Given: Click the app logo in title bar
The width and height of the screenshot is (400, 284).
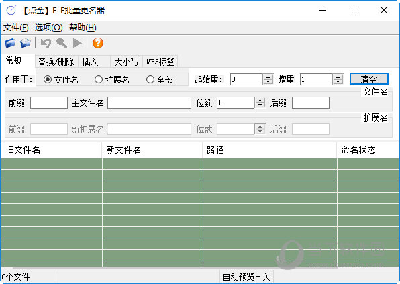Looking at the screenshot, I should coord(11,11).
